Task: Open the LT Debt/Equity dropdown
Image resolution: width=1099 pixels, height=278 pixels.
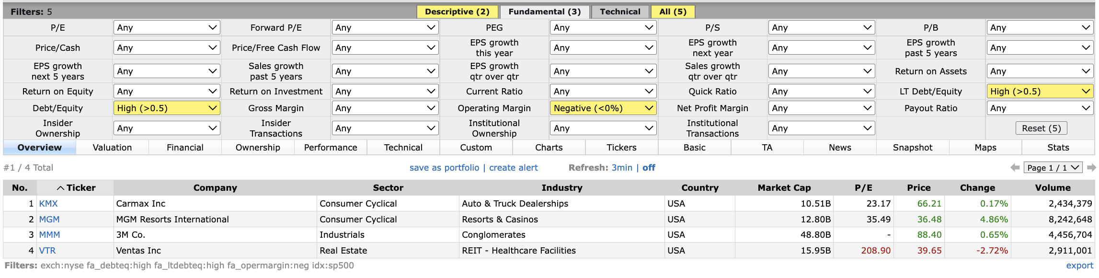Action: [1040, 92]
